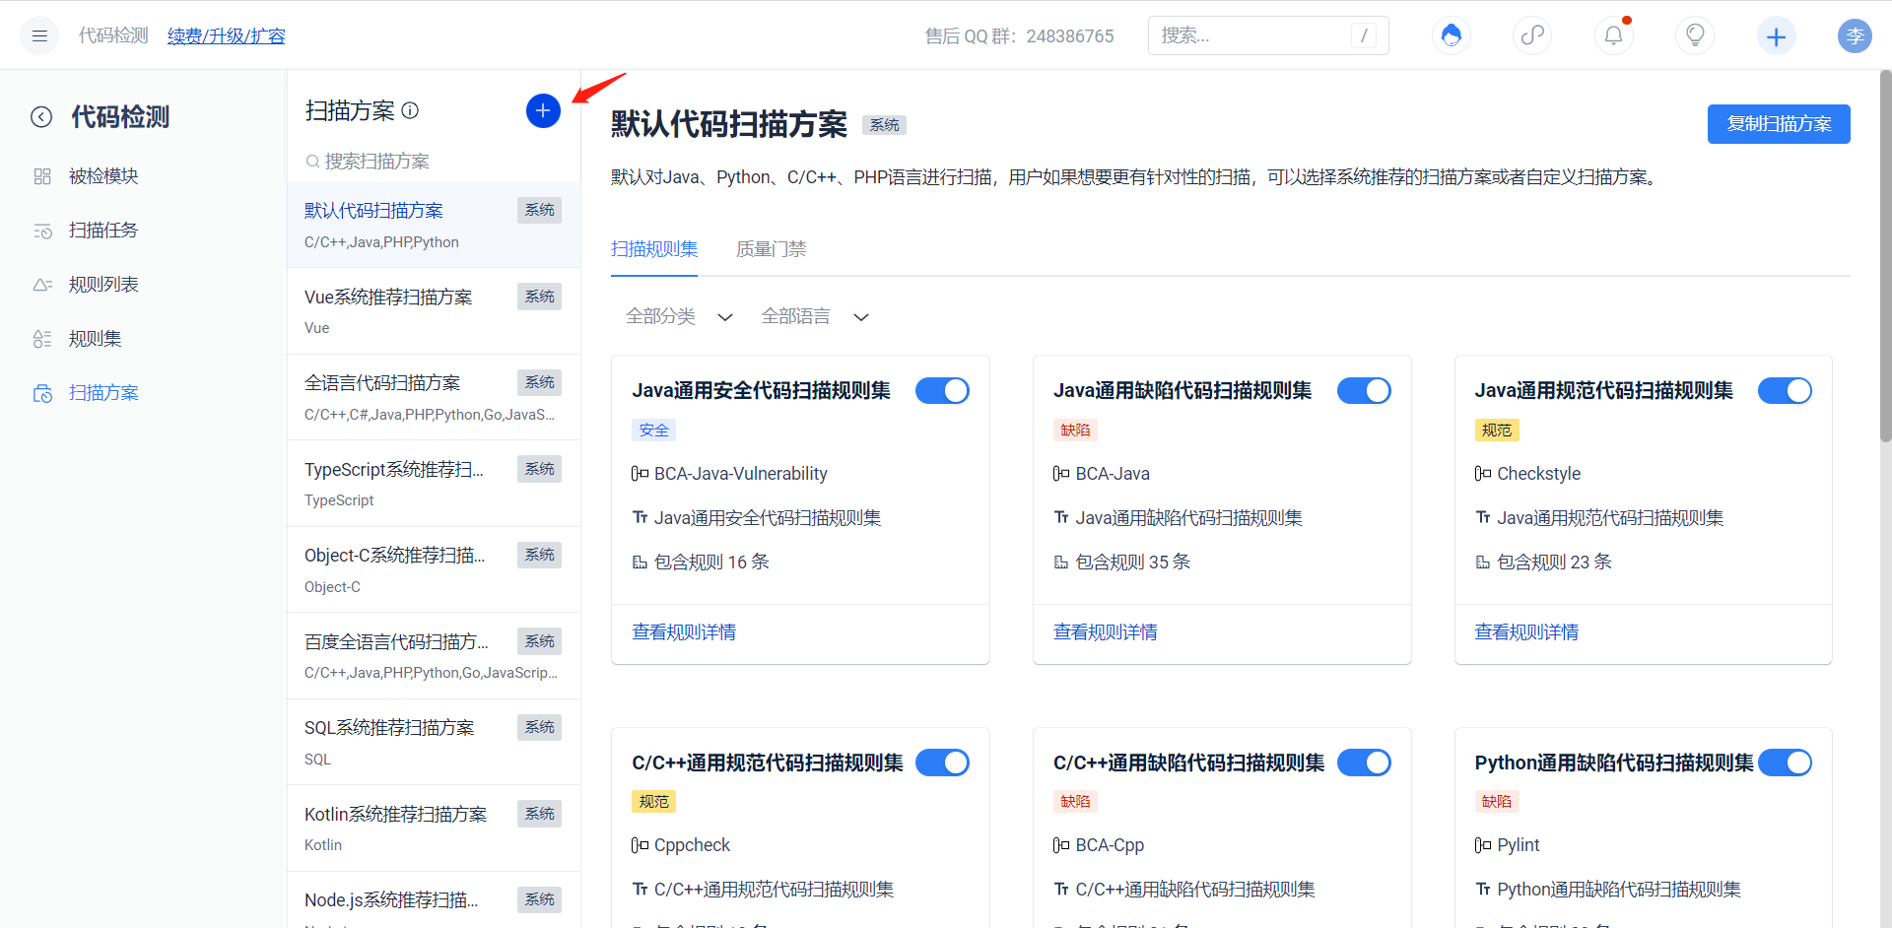The height and width of the screenshot is (928, 1892).
Task: Click the slash shortcut icon in search box
Action: [1364, 35]
